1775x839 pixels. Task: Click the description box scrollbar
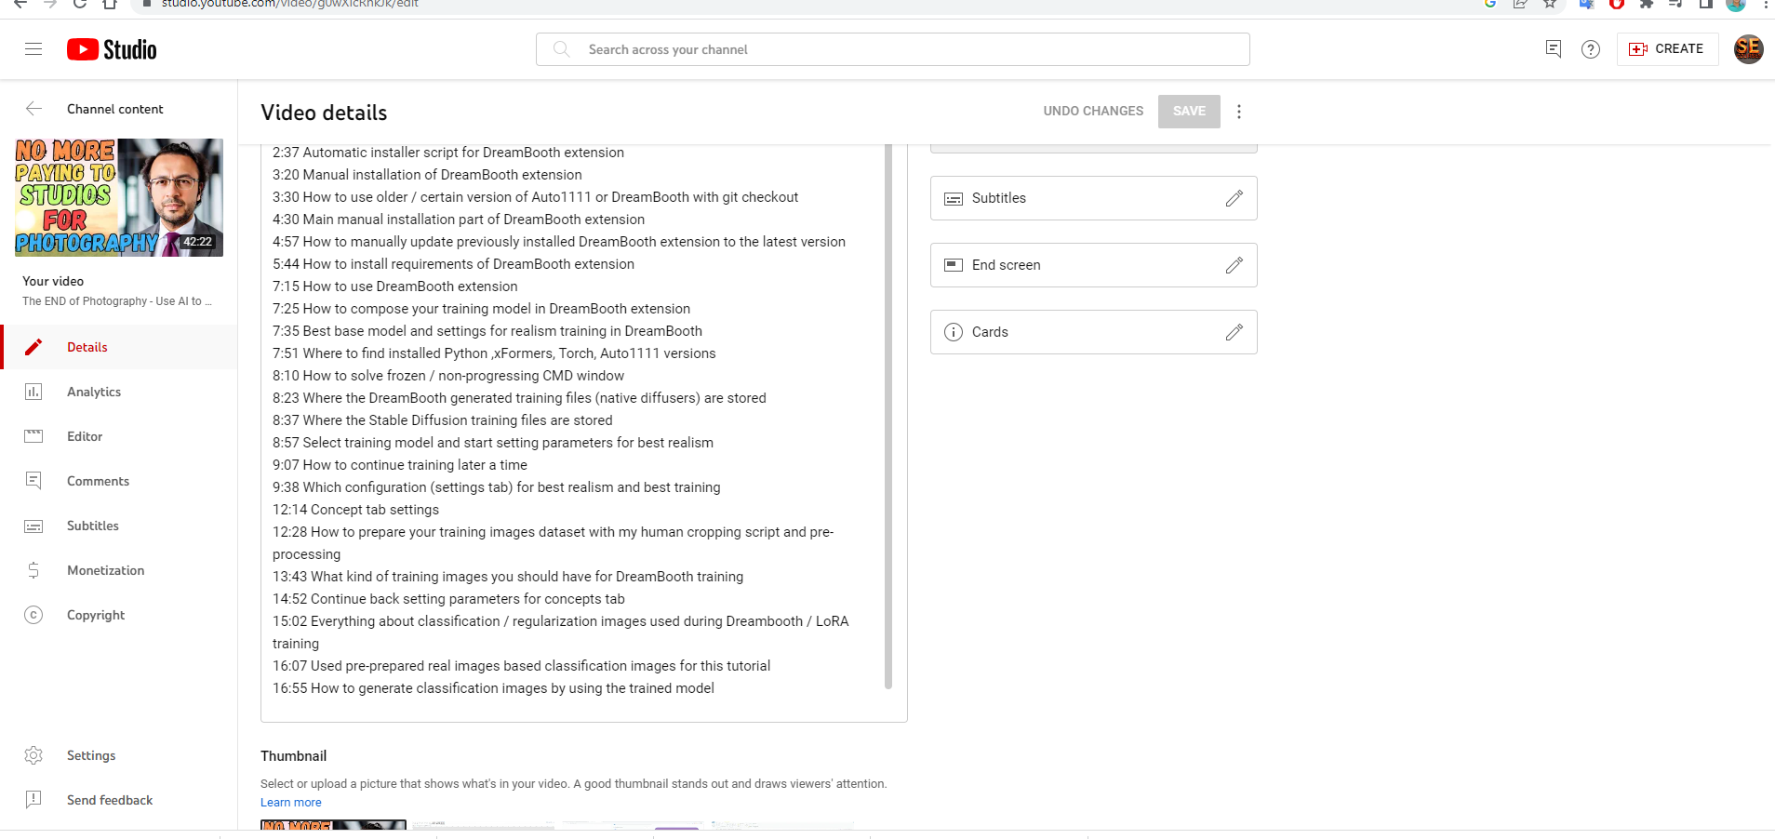(888, 419)
